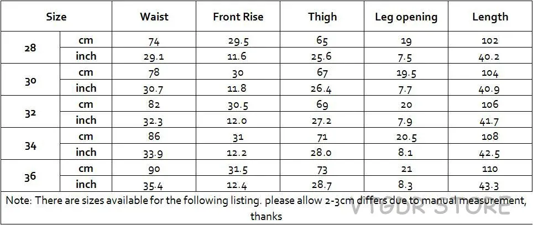This screenshot has width=533, height=225.
Task: Select front rise value 31.5 cell
Action: point(238,168)
